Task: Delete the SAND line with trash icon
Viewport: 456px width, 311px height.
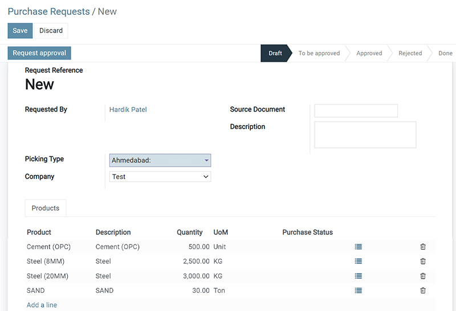Action: pos(423,291)
